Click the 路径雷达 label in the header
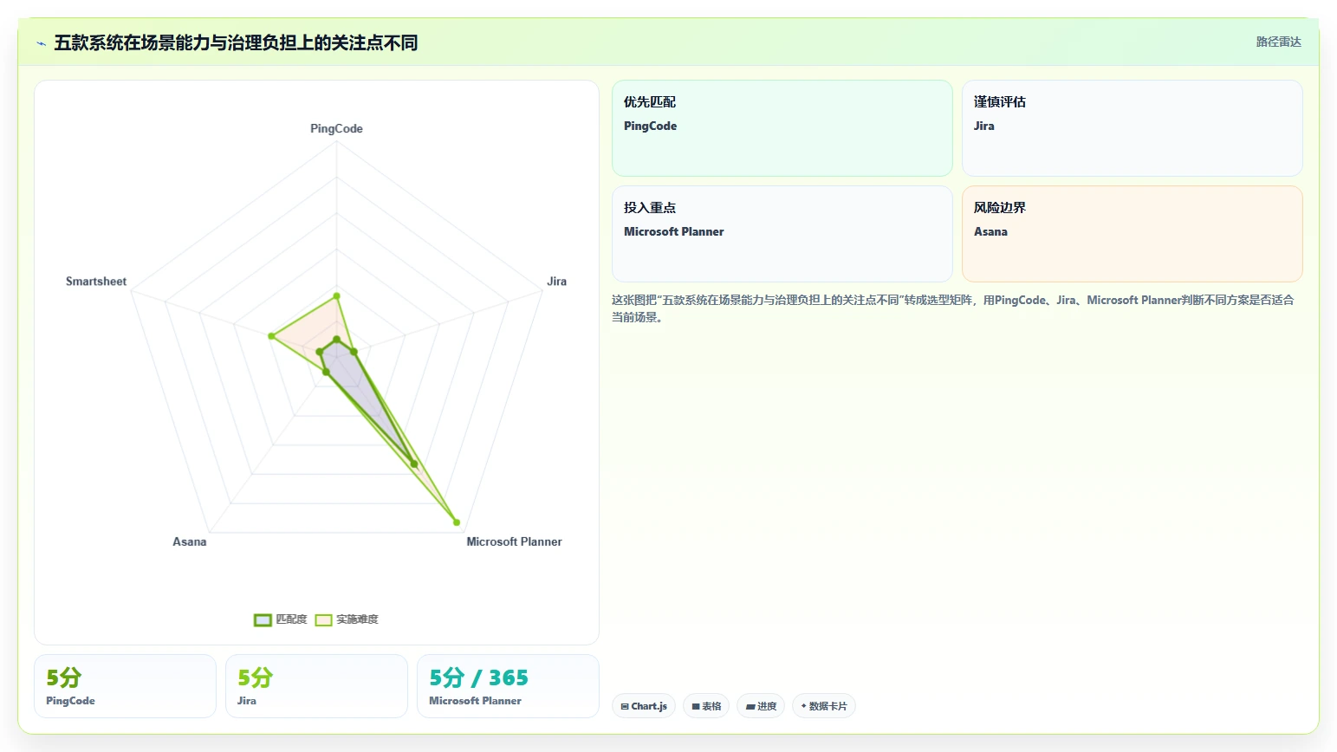Image resolution: width=1337 pixels, height=752 pixels. coord(1278,42)
